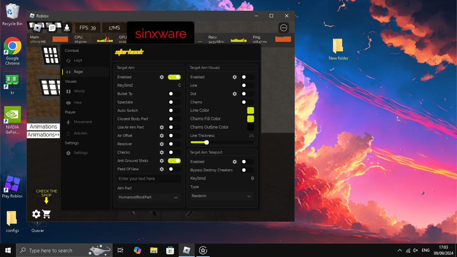Click the 'Enter your text here' field
The height and width of the screenshot is (257, 457).
[149, 179]
